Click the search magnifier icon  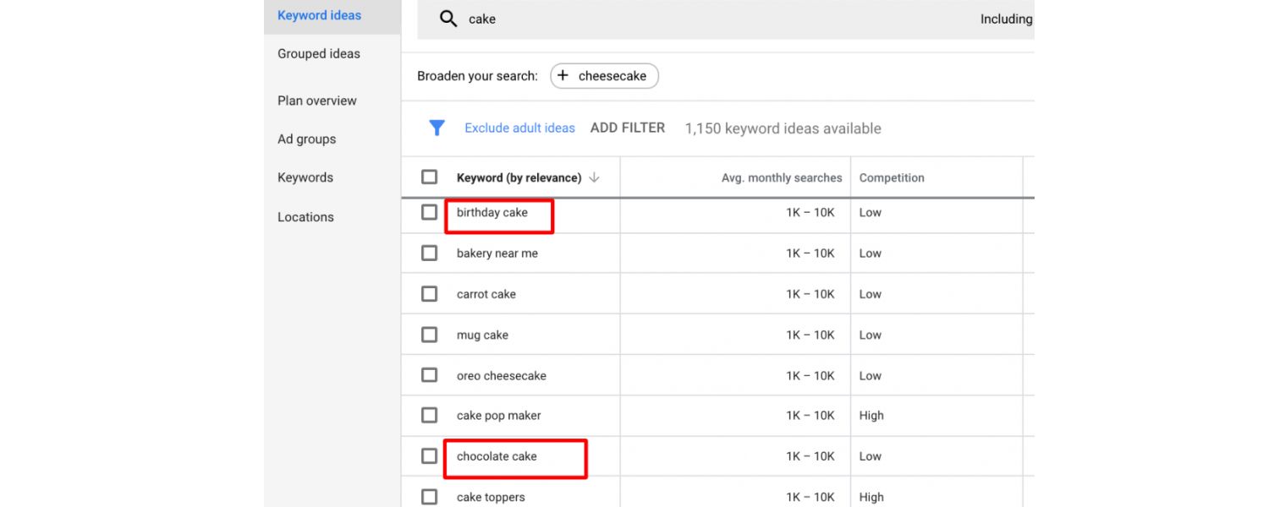pyautogui.click(x=448, y=18)
